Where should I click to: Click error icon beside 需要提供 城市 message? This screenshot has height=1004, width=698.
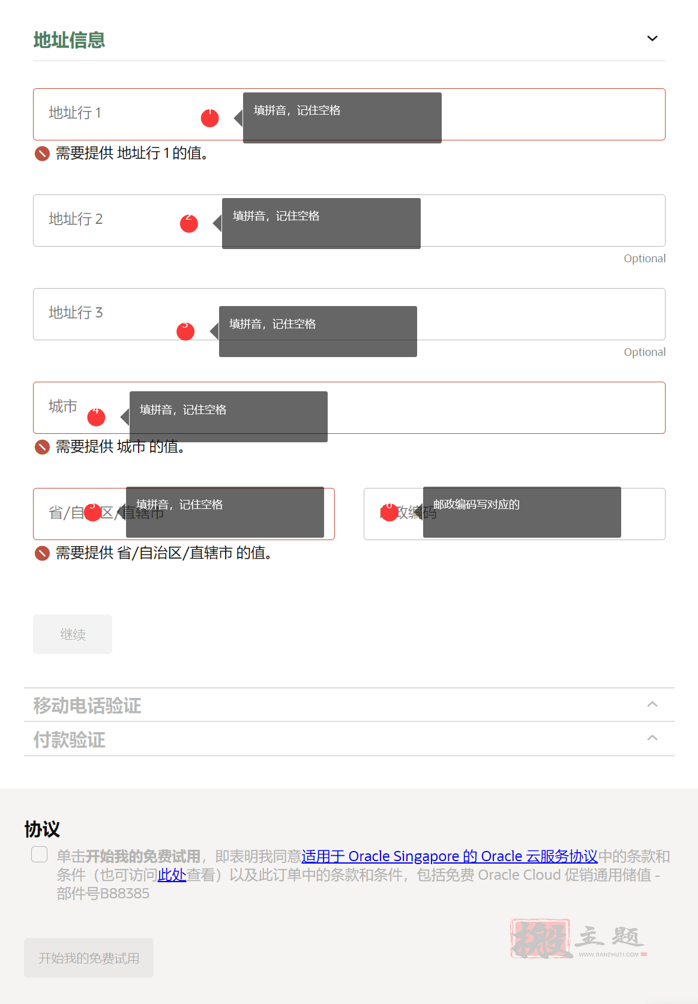pos(42,447)
